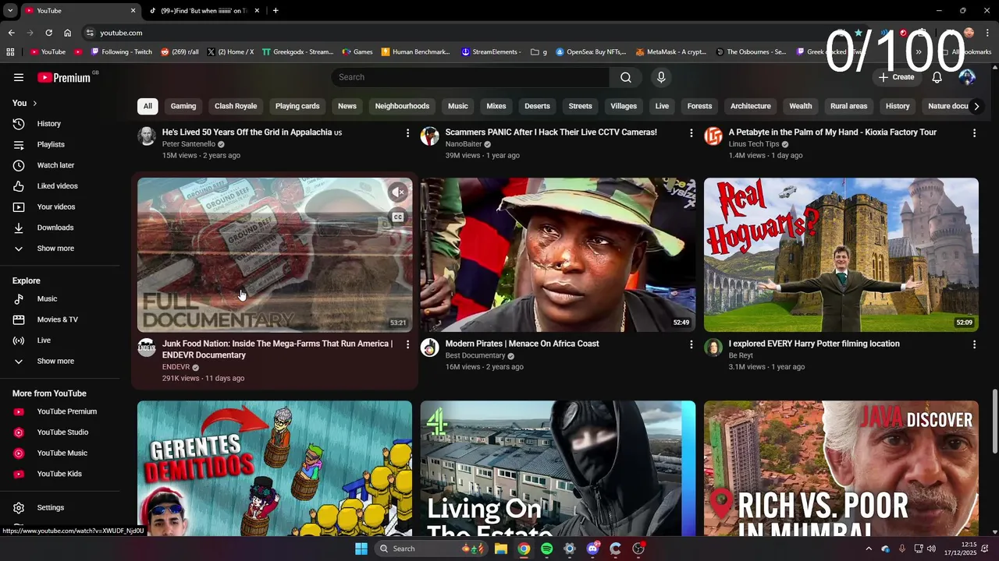Click the search magnifier button
The width and height of the screenshot is (999, 561).
[x=626, y=77]
